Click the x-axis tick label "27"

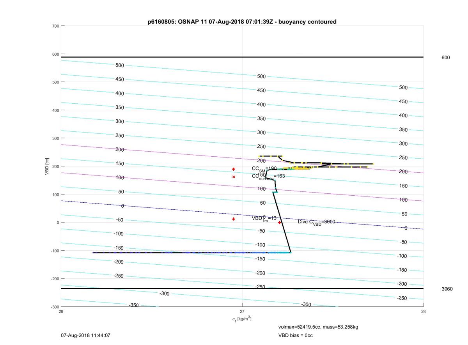pyautogui.click(x=242, y=311)
